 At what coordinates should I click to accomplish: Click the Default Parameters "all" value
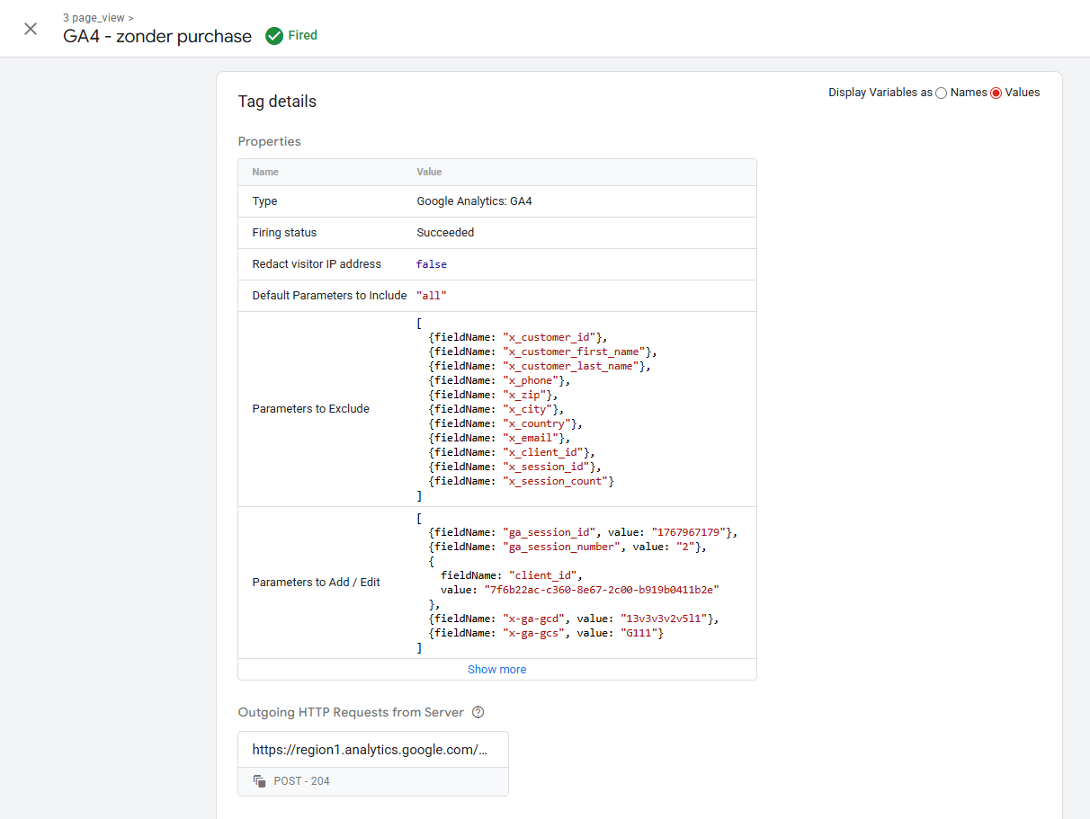pyautogui.click(x=432, y=296)
